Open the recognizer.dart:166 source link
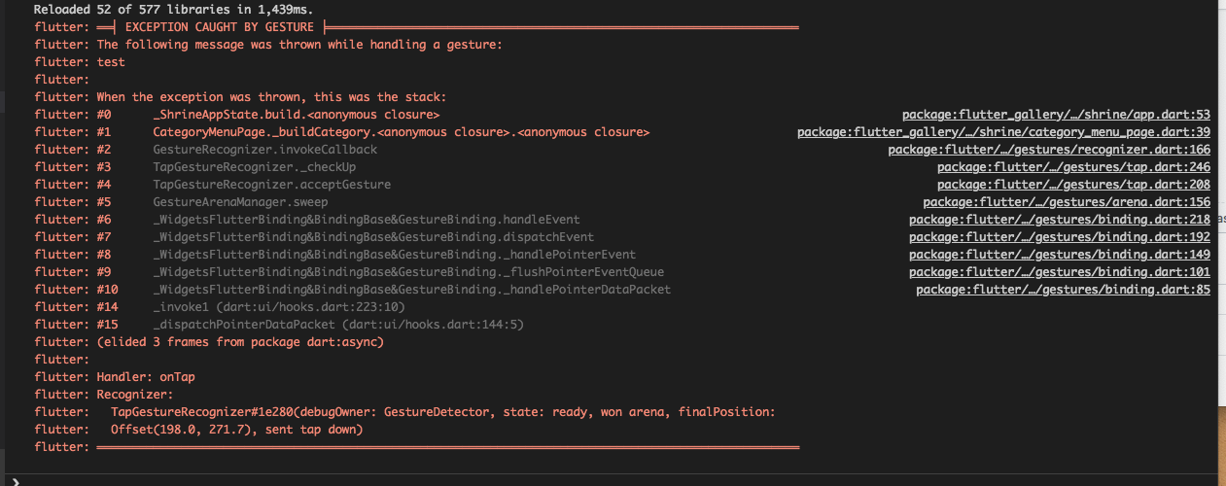Screen dimensions: 1226x486 coord(1049,150)
